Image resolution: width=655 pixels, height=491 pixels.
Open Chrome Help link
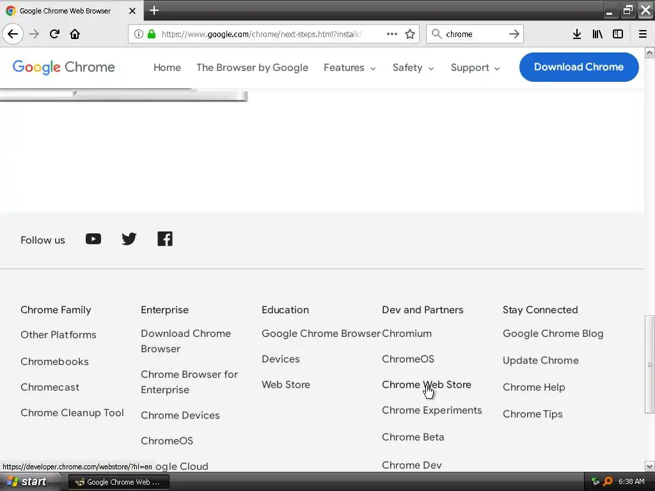(533, 387)
